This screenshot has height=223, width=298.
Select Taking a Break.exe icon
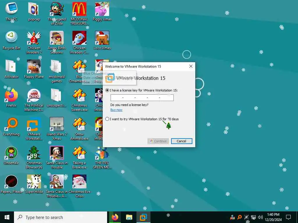pos(79,158)
